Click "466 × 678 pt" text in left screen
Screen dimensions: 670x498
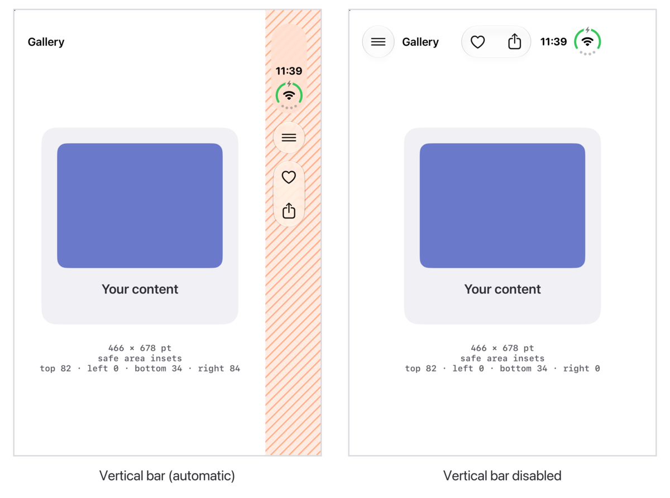[140, 348]
